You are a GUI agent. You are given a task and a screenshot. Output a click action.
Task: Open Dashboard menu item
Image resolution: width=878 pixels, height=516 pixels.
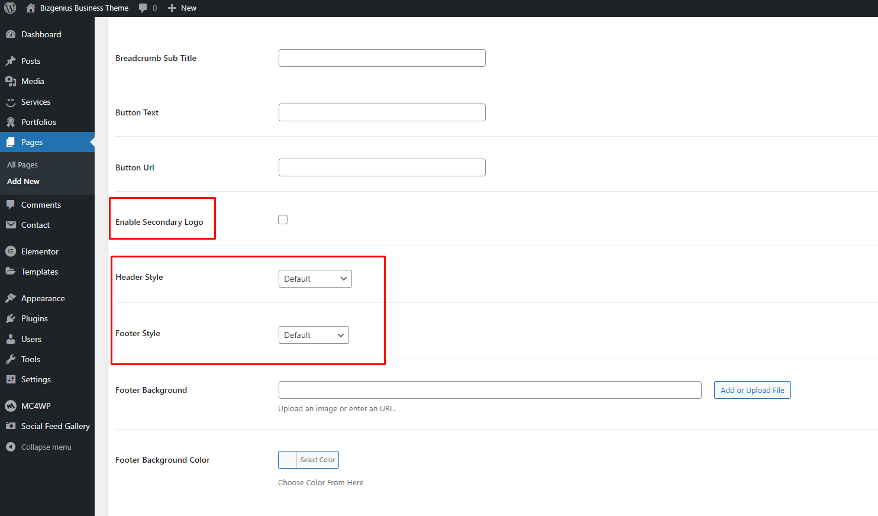pos(47,34)
